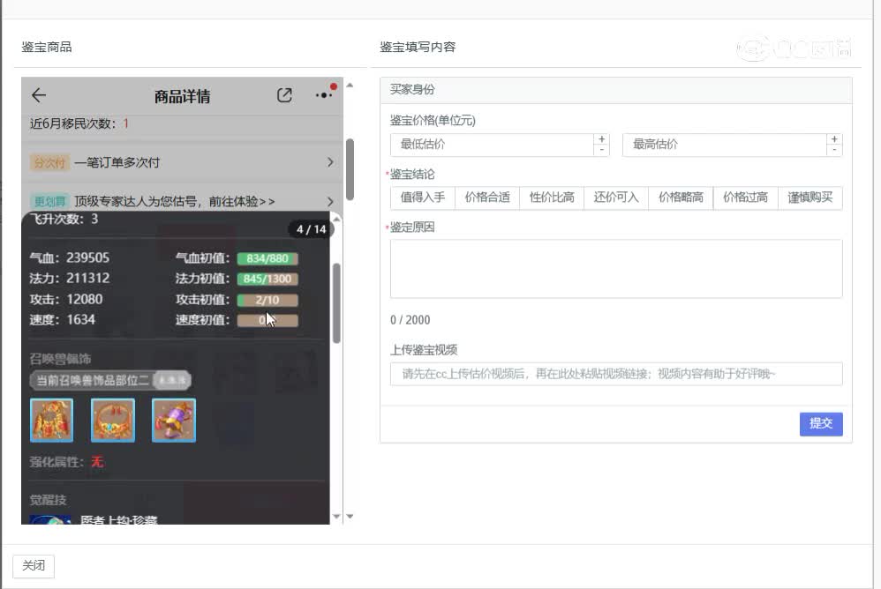This screenshot has width=881, height=589.
Task: Click the share icon beside 商品详情
Action: click(x=284, y=95)
